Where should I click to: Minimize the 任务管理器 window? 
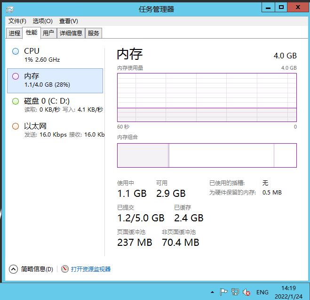point(268,8)
